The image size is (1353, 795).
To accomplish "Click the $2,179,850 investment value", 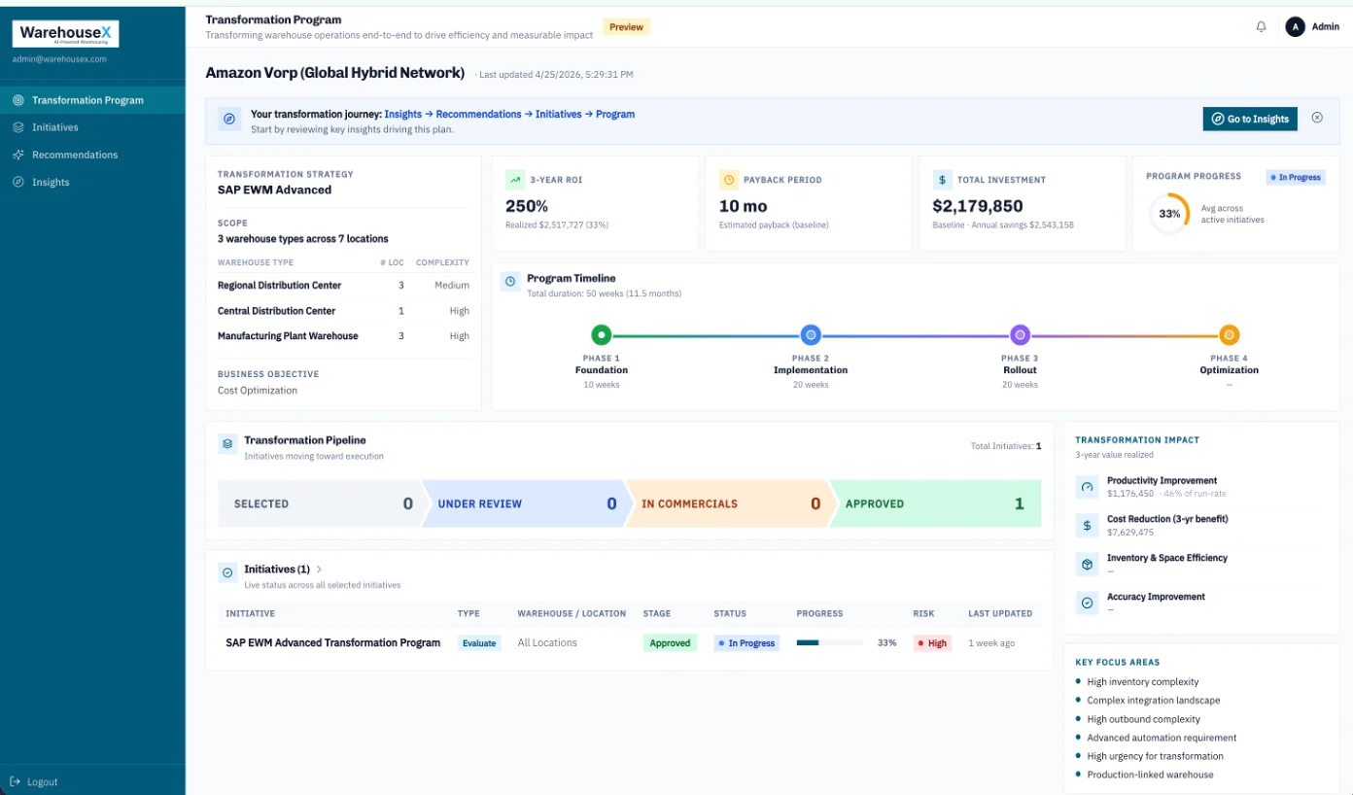I will (978, 206).
